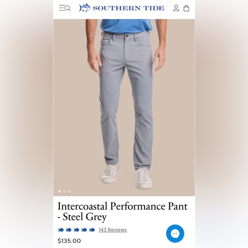Open the hamburger navigation menu
This screenshot has width=248, height=248.
[62, 8]
